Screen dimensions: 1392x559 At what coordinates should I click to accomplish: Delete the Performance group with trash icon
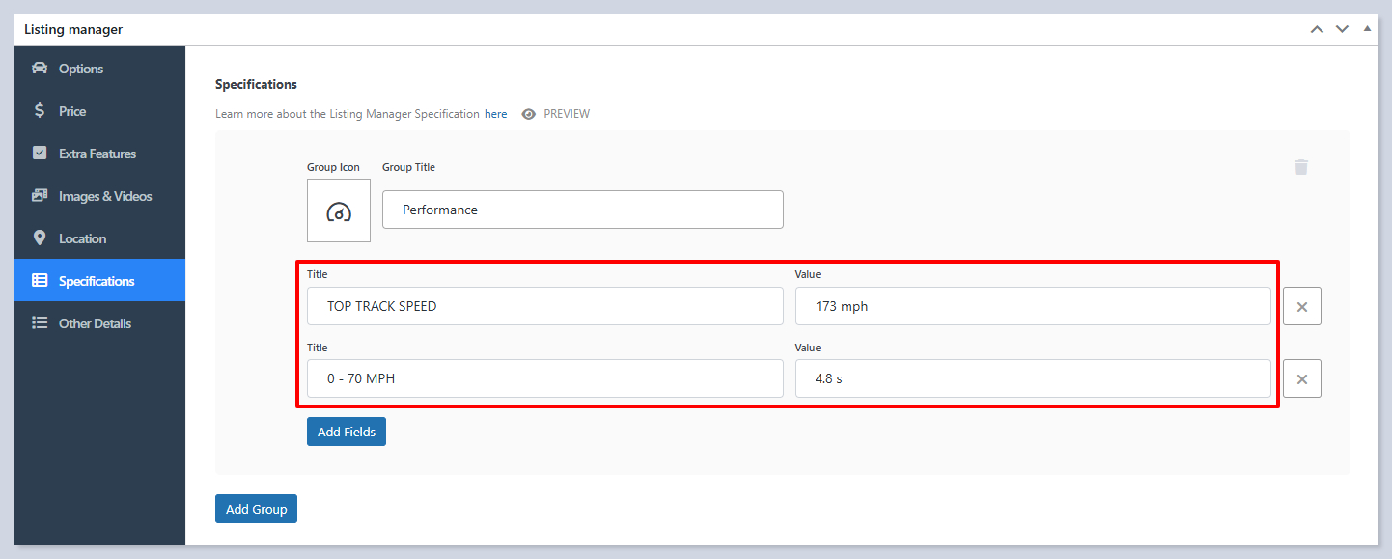pos(1301,167)
